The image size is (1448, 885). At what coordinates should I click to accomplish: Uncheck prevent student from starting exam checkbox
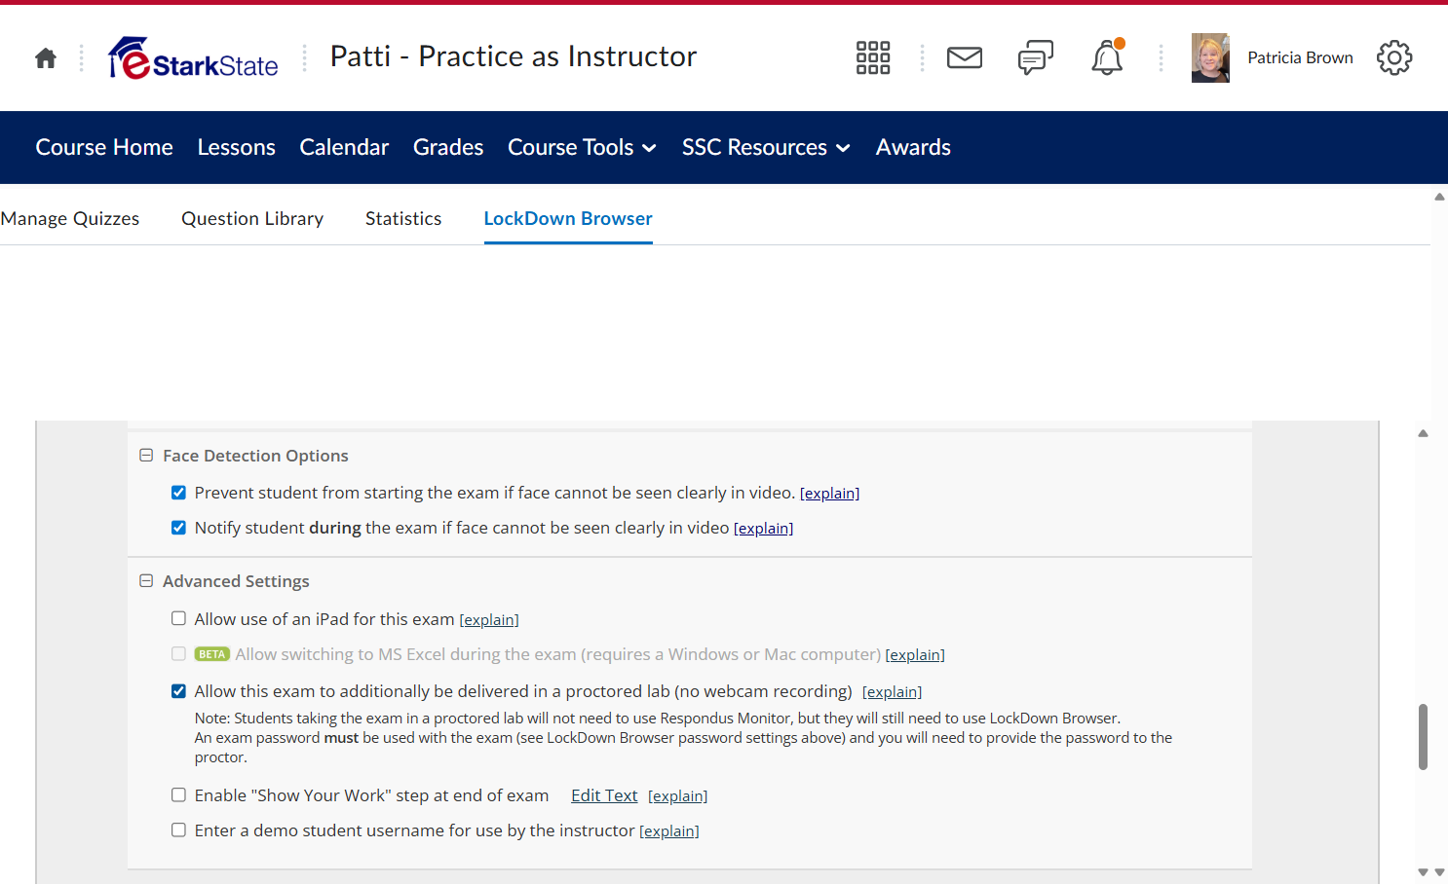click(x=178, y=493)
